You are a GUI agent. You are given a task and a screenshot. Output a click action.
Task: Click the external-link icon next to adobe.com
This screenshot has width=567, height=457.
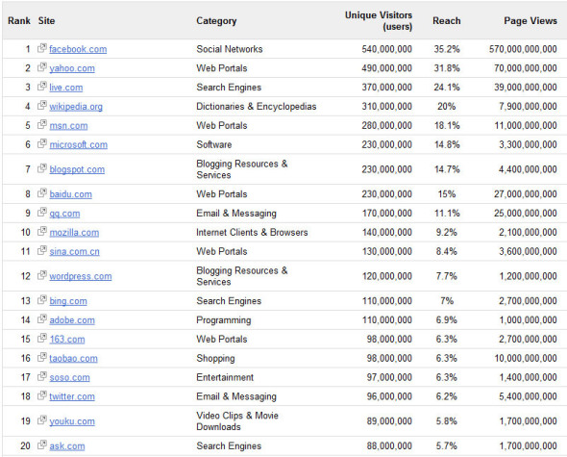(42, 319)
